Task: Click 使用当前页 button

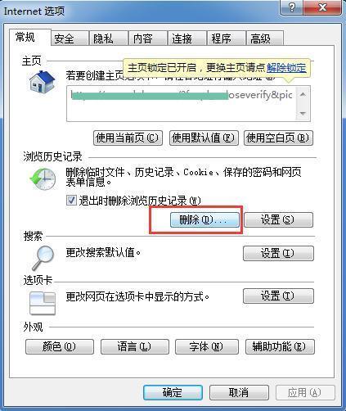Action: click(128, 138)
